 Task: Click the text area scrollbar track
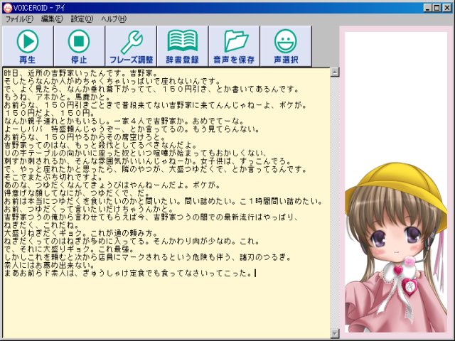click(x=335, y=202)
